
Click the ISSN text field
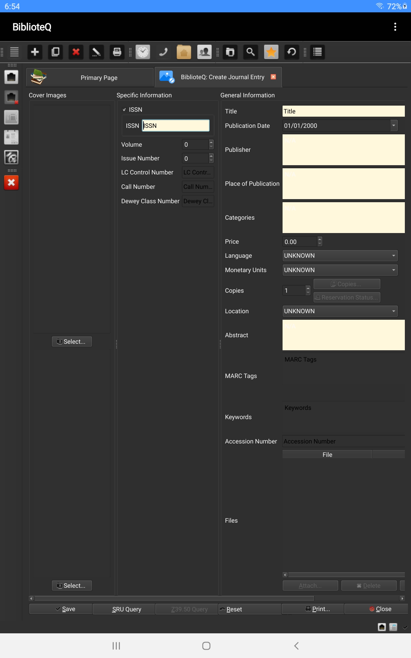point(176,125)
